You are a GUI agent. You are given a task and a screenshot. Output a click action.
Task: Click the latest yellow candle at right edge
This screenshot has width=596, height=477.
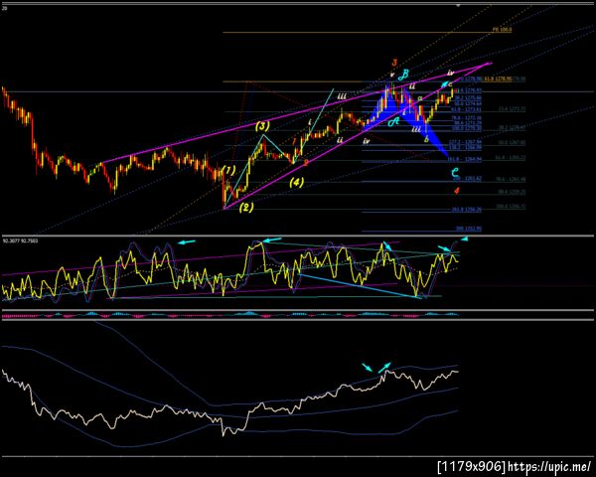452,92
